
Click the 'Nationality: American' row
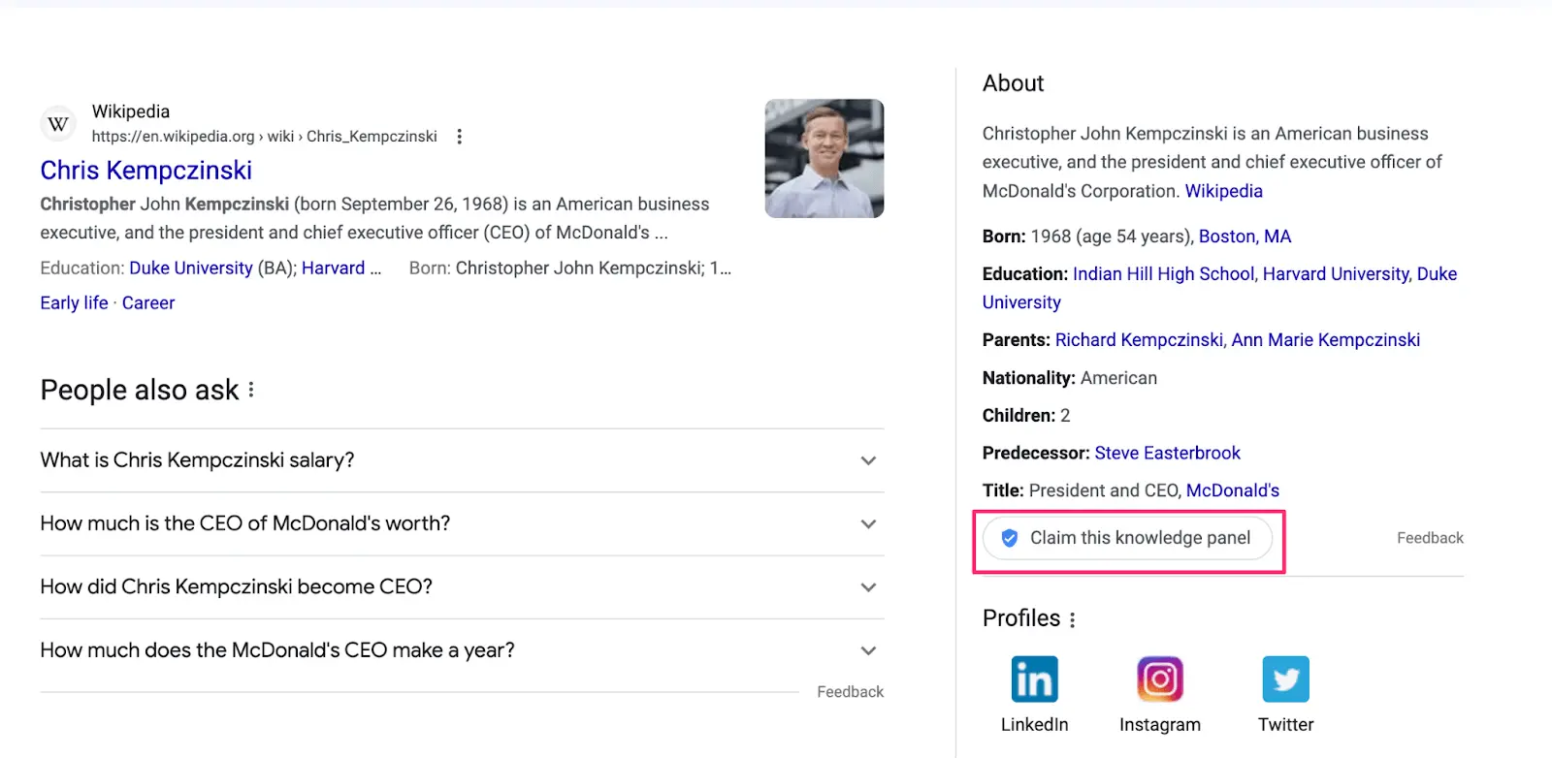(1070, 378)
